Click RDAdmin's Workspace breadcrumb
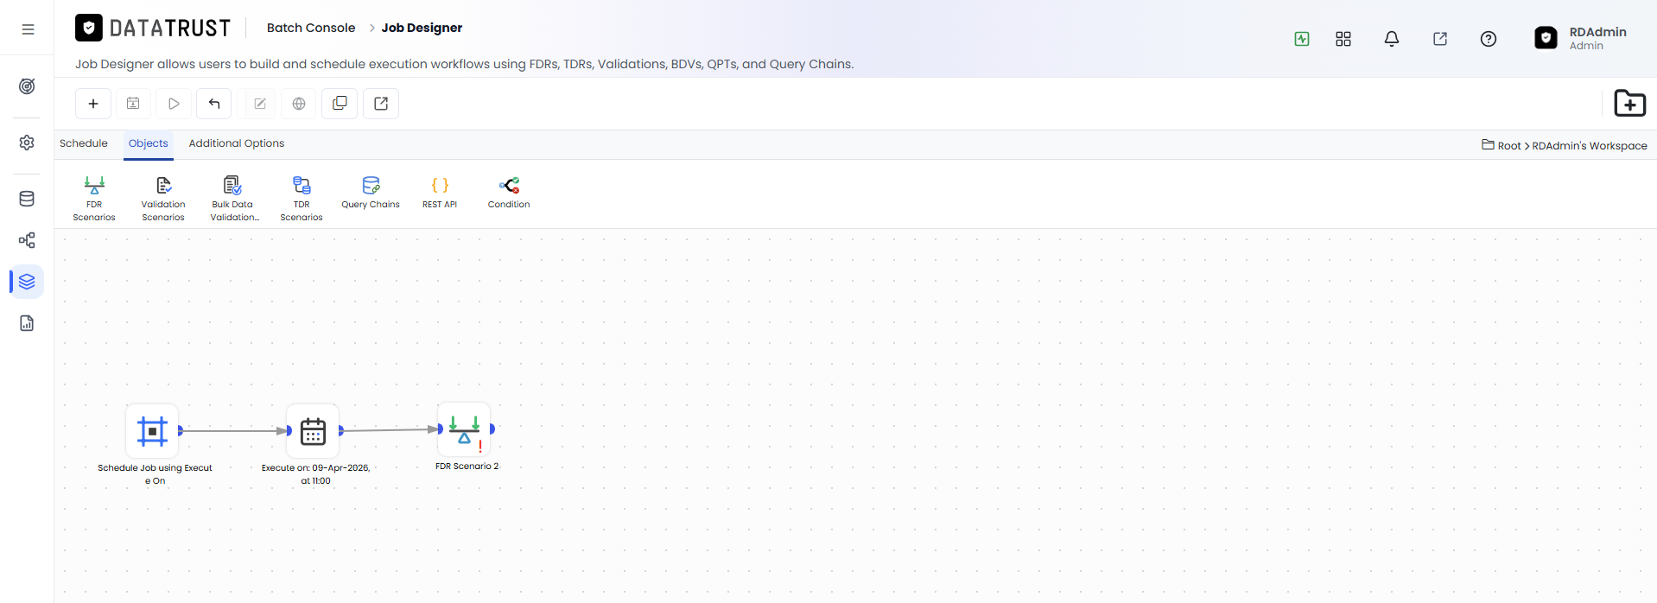Viewport: 1657px width, 603px height. click(x=1590, y=146)
